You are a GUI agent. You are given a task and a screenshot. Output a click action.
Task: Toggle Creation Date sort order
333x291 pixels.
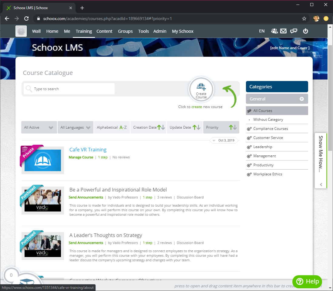pyautogui.click(x=148, y=127)
